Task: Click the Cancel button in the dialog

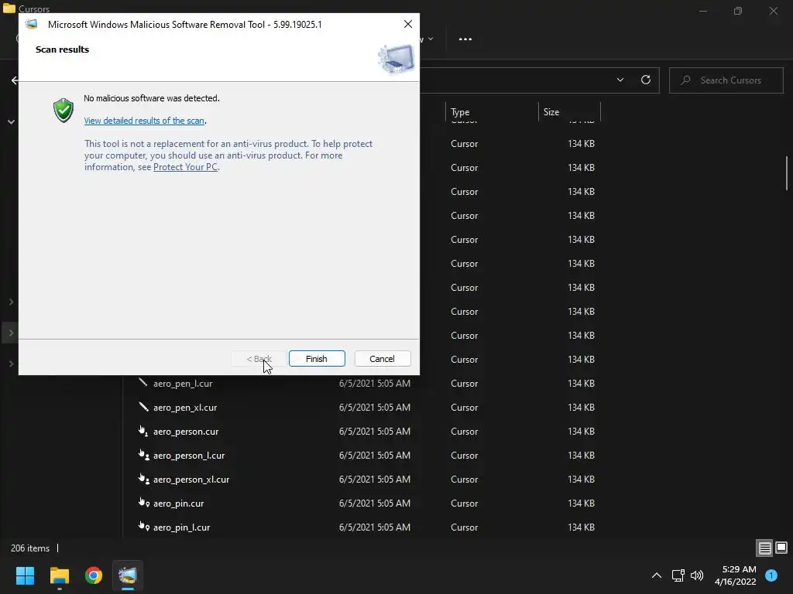Action: tap(383, 359)
